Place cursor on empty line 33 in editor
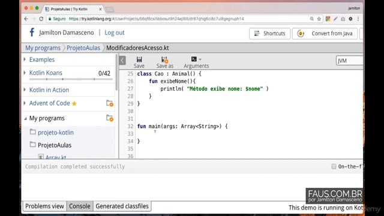The width and height of the screenshot is (384, 216). [x=248, y=134]
